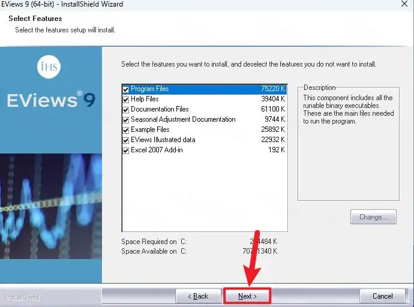Viewport: 414px width, 307px height.
Task: Click the 75220 K size value
Action: point(273,89)
